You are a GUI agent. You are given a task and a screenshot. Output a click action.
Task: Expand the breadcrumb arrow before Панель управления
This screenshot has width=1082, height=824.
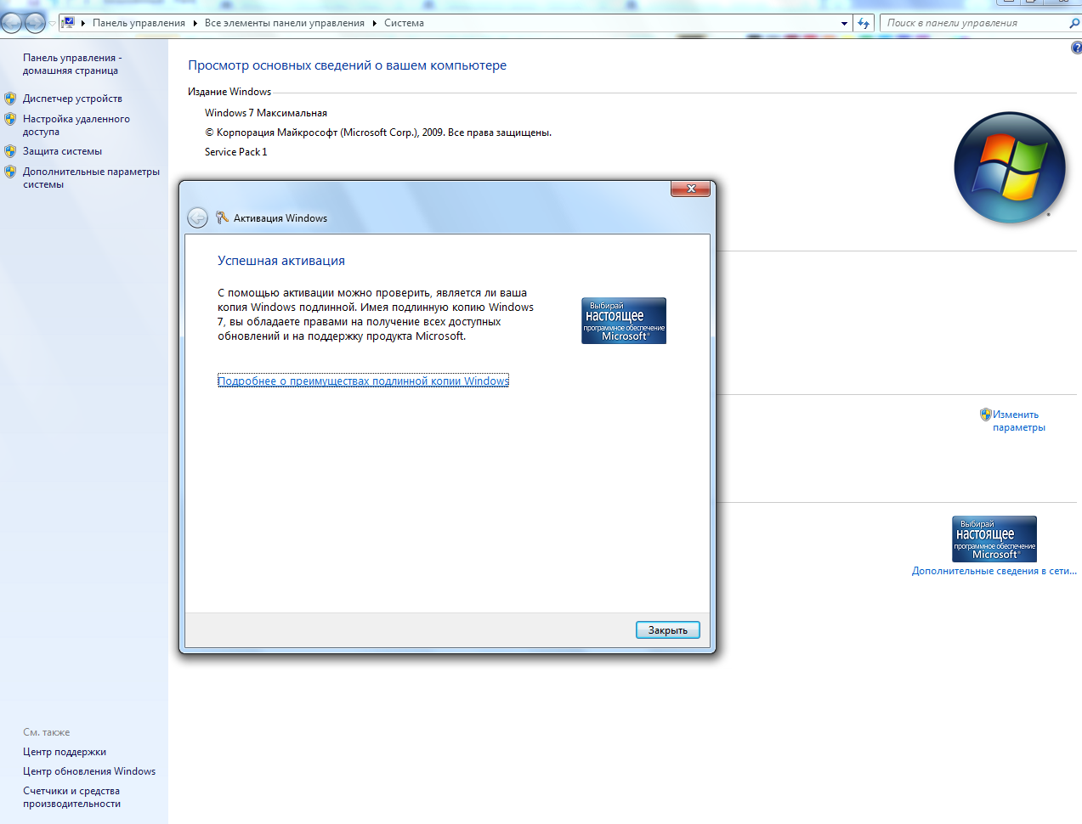point(83,24)
